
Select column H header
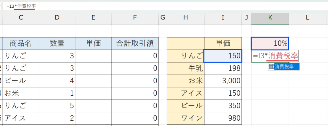tap(185, 18)
